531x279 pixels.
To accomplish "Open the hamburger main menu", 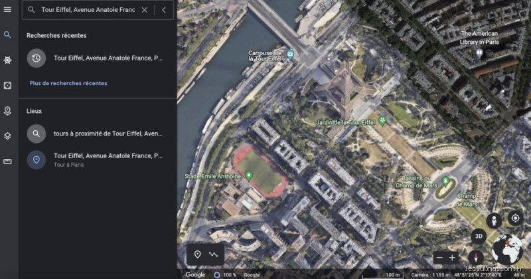I will pos(7,9).
